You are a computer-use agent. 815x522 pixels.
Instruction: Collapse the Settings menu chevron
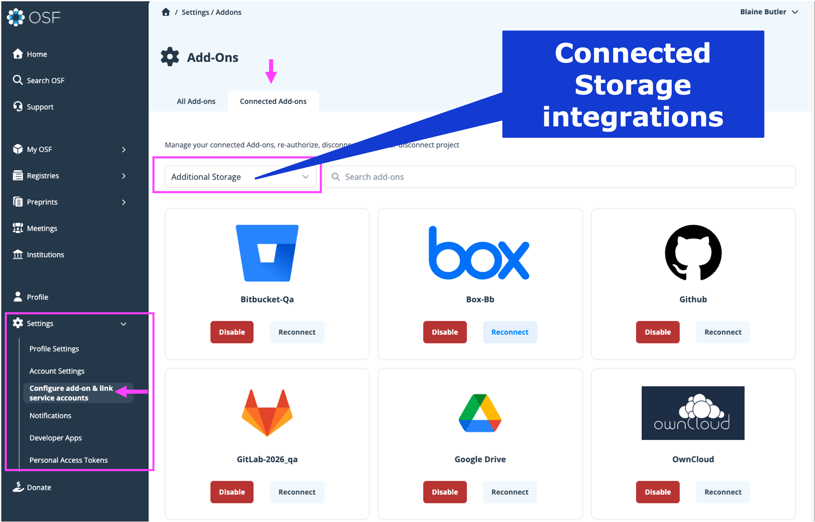tap(124, 324)
